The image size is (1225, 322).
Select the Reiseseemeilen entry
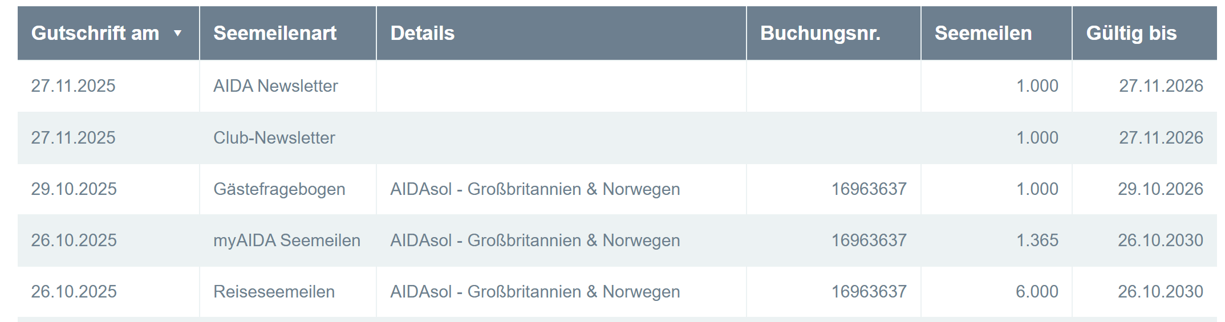[x=274, y=292]
